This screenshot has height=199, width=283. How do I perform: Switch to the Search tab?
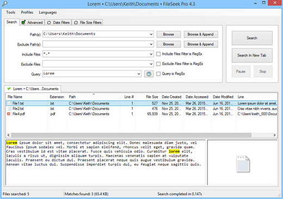[11, 22]
